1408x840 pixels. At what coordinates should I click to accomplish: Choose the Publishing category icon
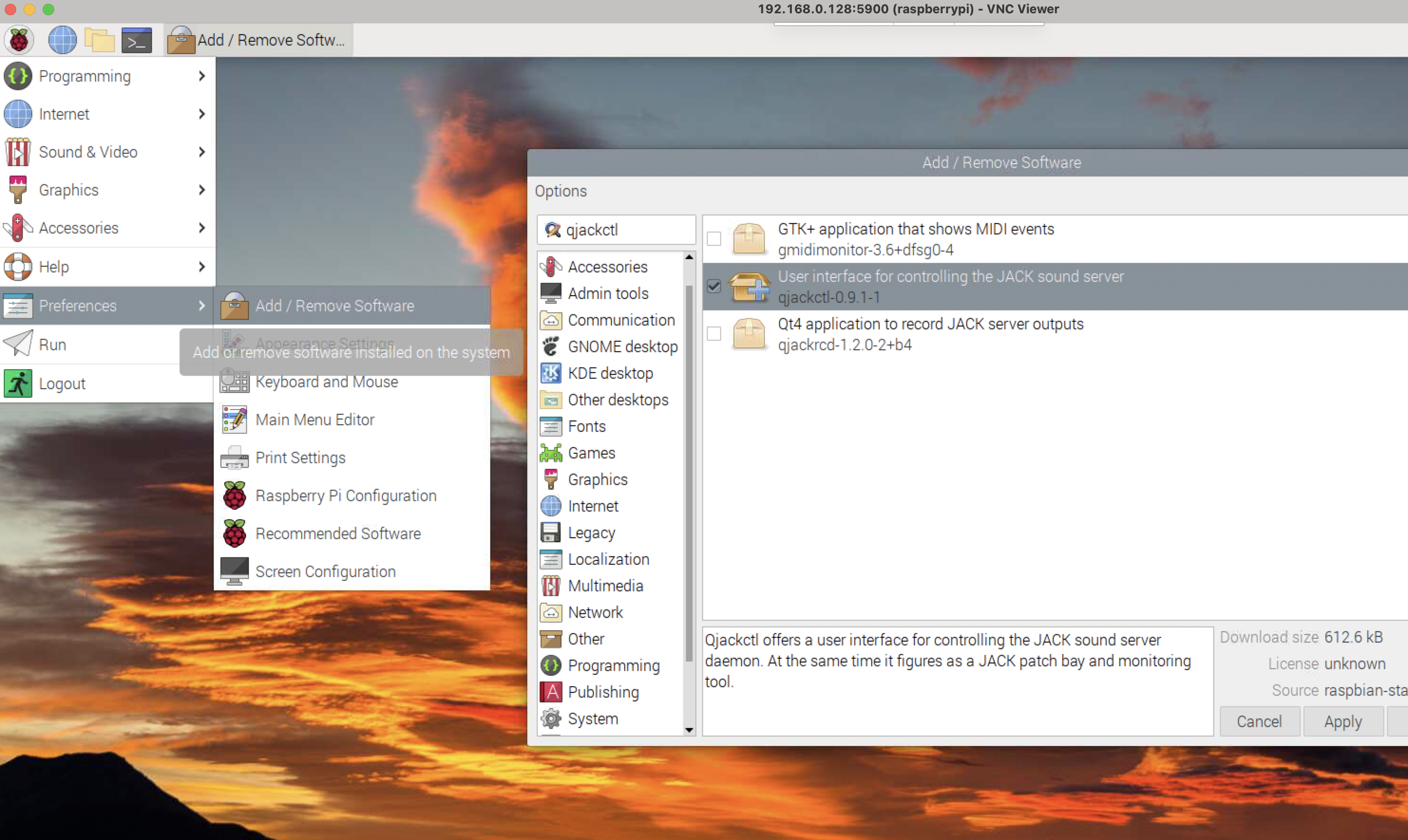551,692
